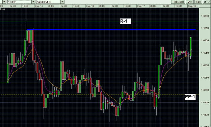
Task: Click the 1.4200 price axis label
Action: (205, 90)
